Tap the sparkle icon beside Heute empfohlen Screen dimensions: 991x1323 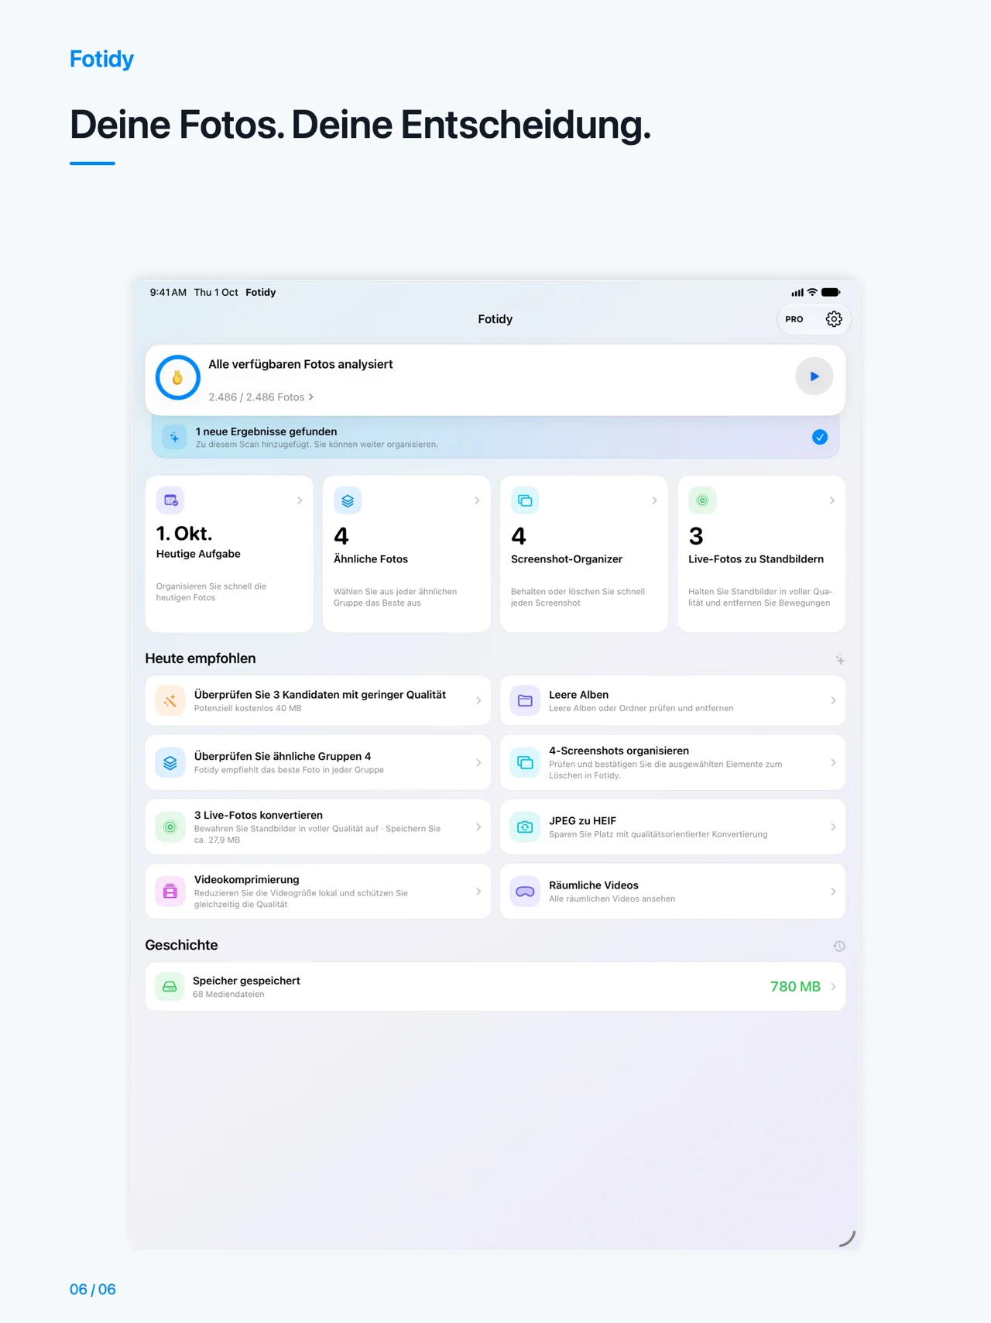pos(839,659)
